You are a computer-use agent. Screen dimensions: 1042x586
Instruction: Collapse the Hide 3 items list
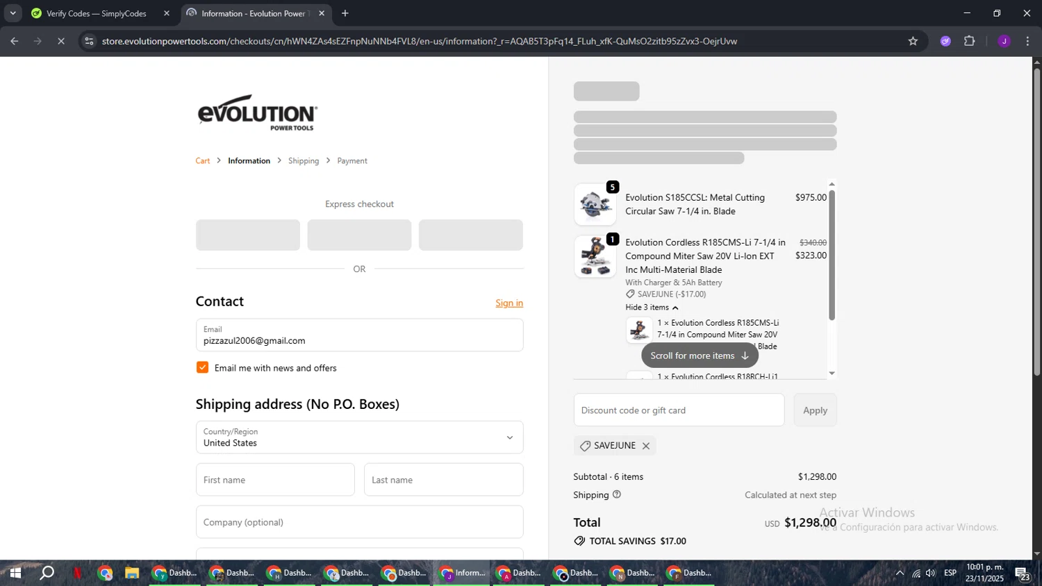pyautogui.click(x=651, y=307)
